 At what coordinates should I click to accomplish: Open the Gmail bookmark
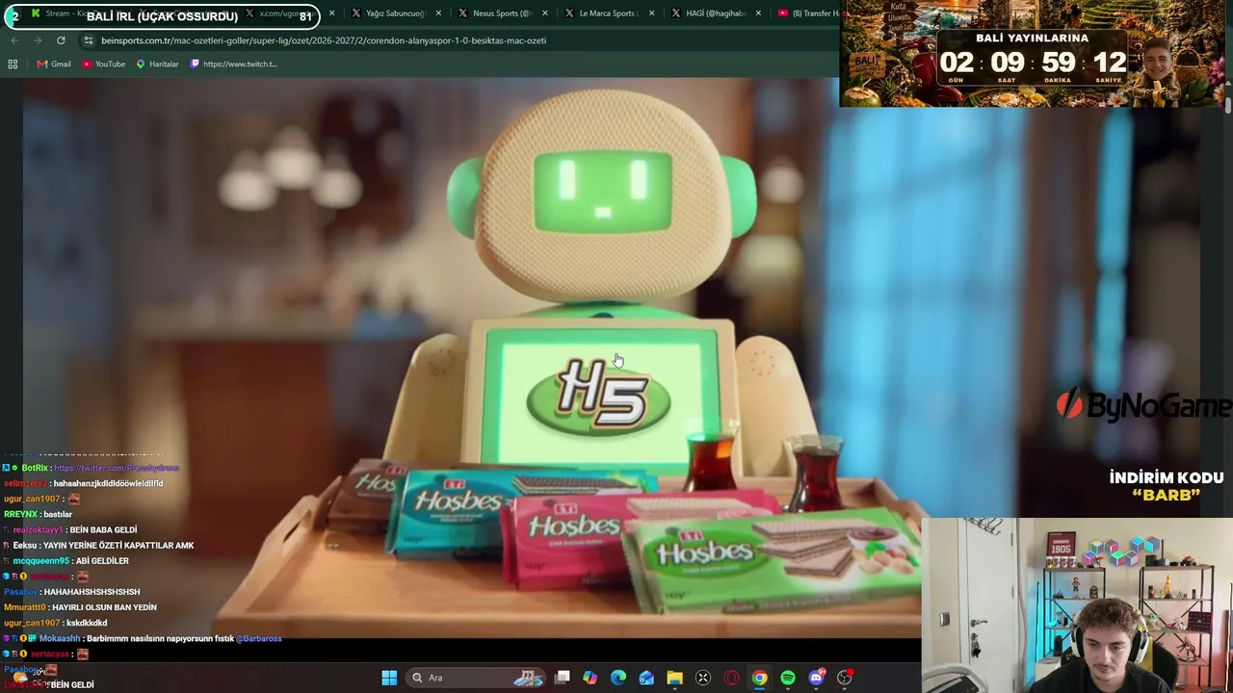tap(54, 64)
